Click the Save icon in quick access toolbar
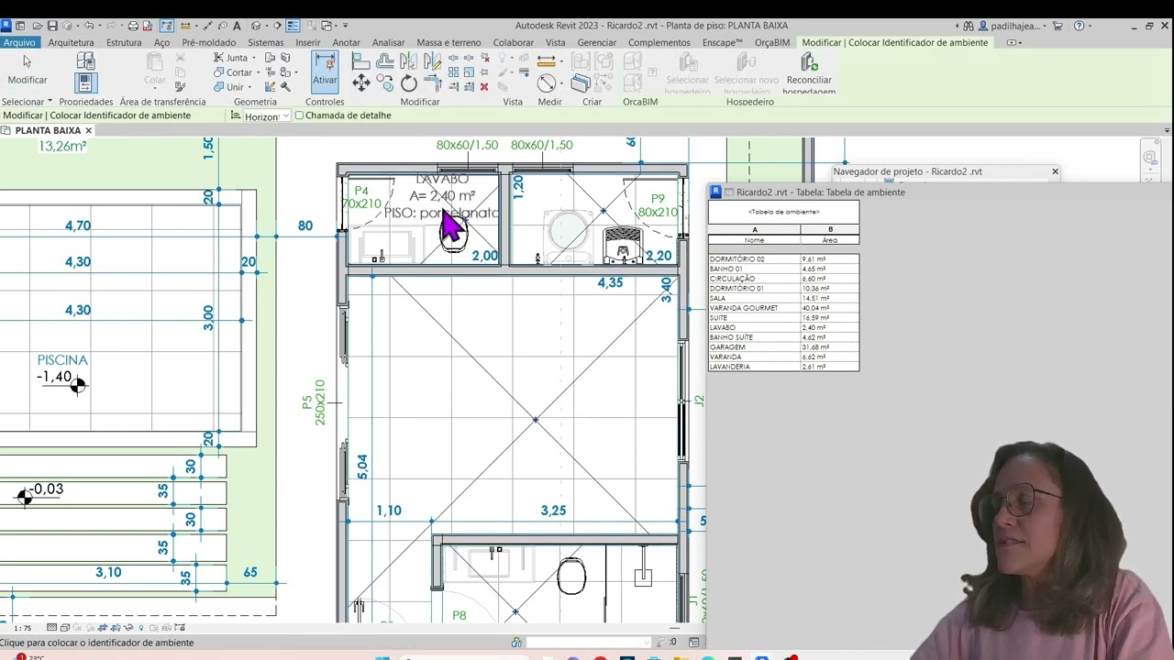Screen dimensions: 1174x660 coord(52,26)
